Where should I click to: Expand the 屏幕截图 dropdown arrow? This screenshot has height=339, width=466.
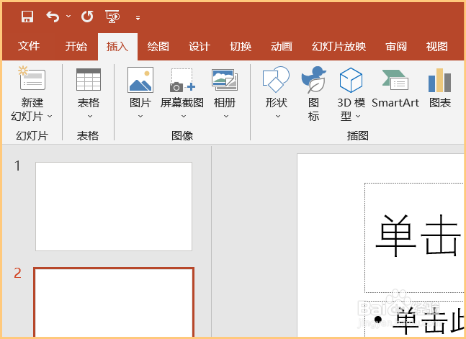click(x=184, y=116)
